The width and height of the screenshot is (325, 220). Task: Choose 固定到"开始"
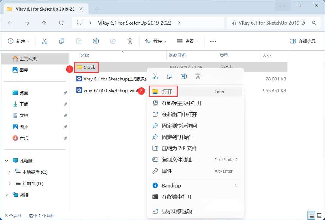(195, 137)
